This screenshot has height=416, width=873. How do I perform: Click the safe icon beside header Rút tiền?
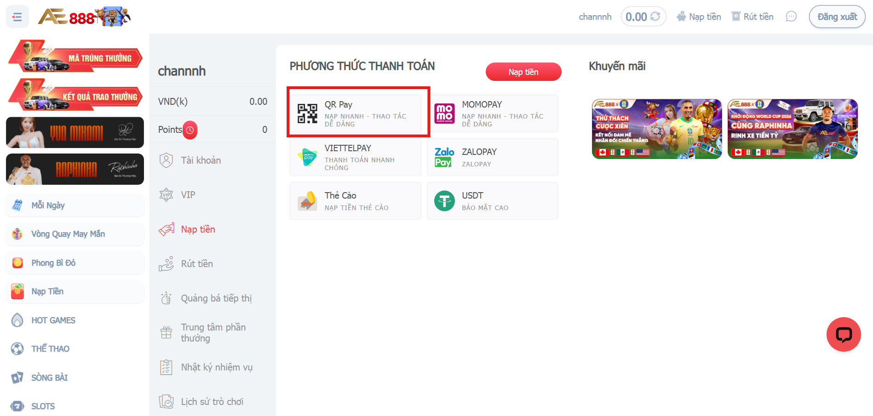pos(736,17)
